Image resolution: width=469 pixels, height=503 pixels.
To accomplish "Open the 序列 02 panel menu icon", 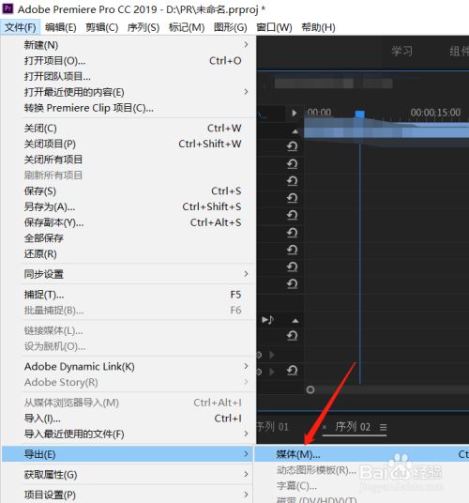I will click(x=383, y=427).
